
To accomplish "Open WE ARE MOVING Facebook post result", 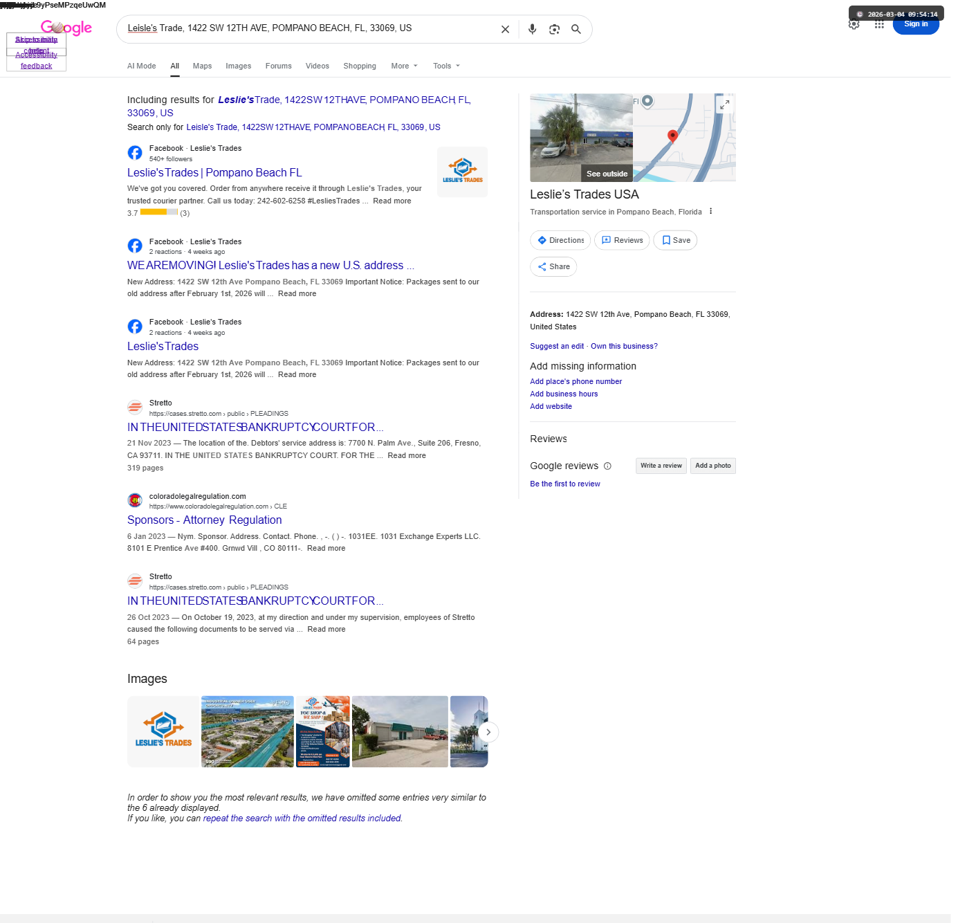I will tap(270, 266).
